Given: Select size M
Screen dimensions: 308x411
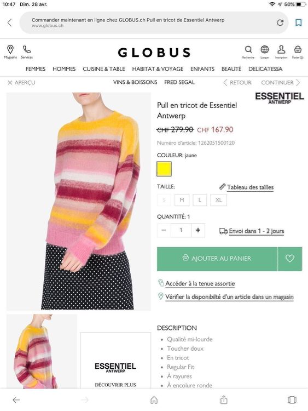Looking at the screenshot, I should 182,200.
